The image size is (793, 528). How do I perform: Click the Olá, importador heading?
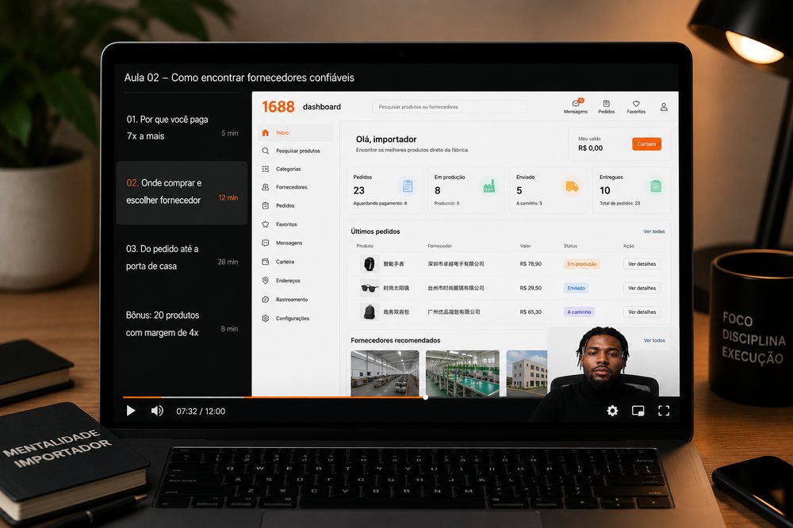pyautogui.click(x=386, y=139)
